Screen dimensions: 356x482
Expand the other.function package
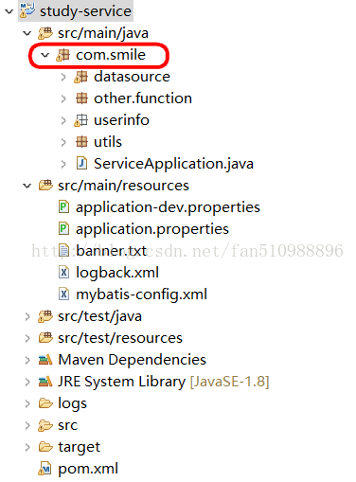[x=63, y=98]
